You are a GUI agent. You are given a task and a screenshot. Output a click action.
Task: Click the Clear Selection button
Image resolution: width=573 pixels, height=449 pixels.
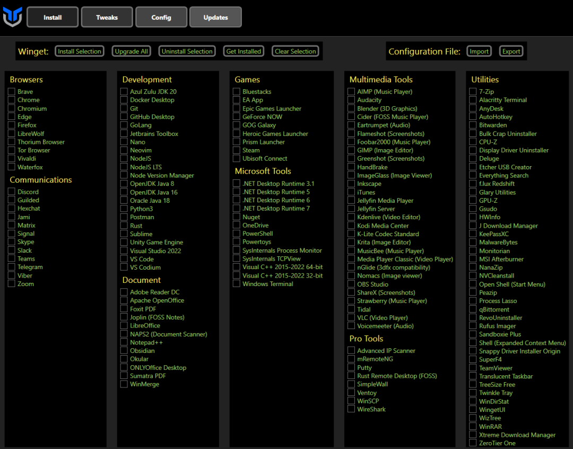pyautogui.click(x=296, y=51)
